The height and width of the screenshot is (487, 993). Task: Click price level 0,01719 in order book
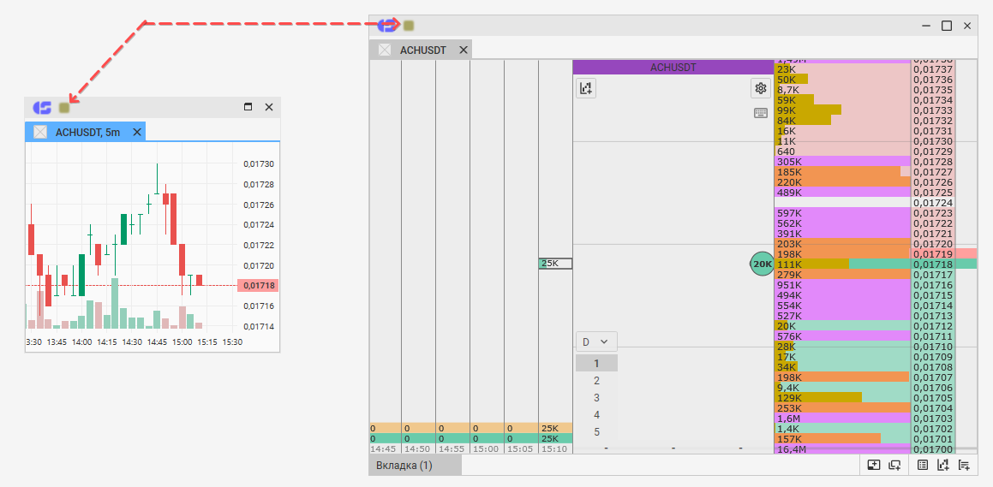click(933, 254)
